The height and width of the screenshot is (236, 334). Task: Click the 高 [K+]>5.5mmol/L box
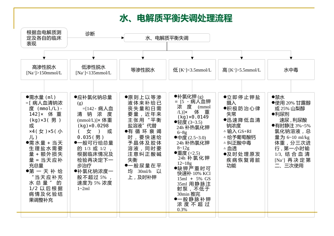coord(242,70)
